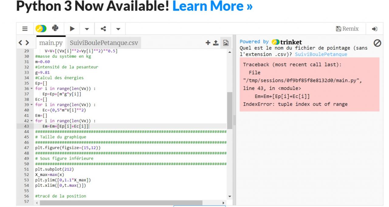Image resolution: width=389 pixels, height=207 pixels.
Task: Place cursor on line g=9.81
Action: coord(42,73)
